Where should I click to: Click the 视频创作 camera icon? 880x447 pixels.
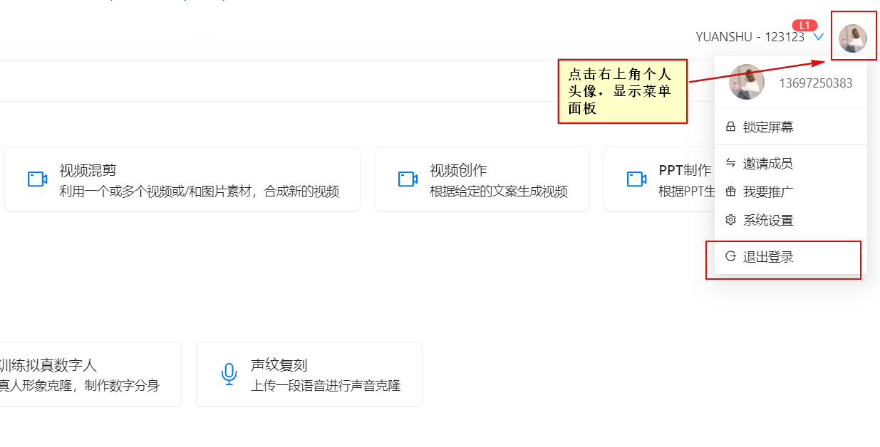tap(407, 179)
